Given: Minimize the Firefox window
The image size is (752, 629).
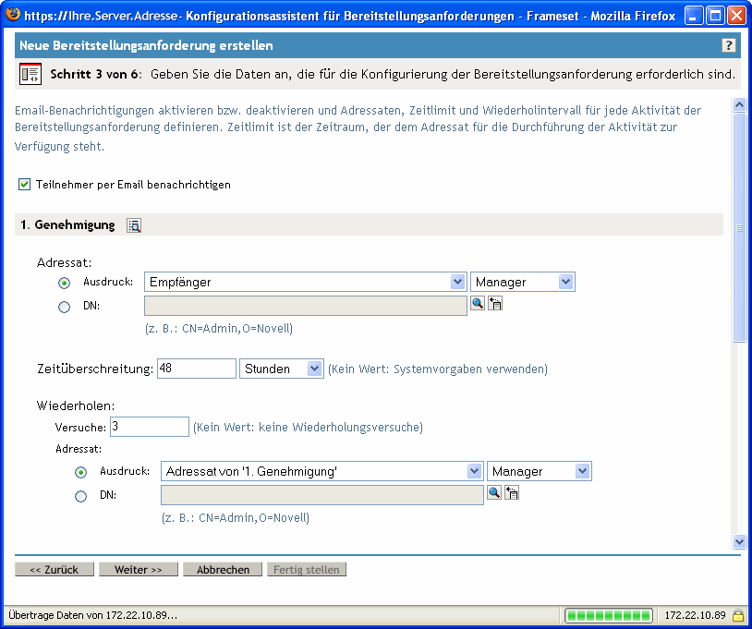Looking at the screenshot, I should coord(693,16).
